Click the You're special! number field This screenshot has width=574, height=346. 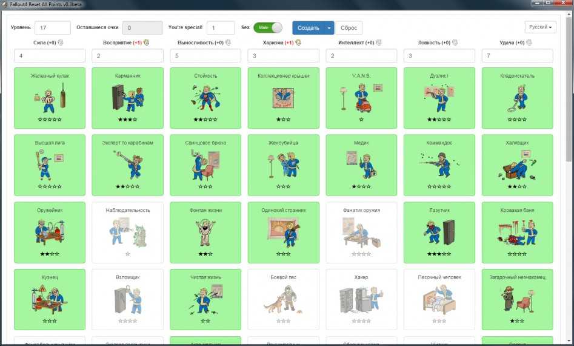(220, 28)
